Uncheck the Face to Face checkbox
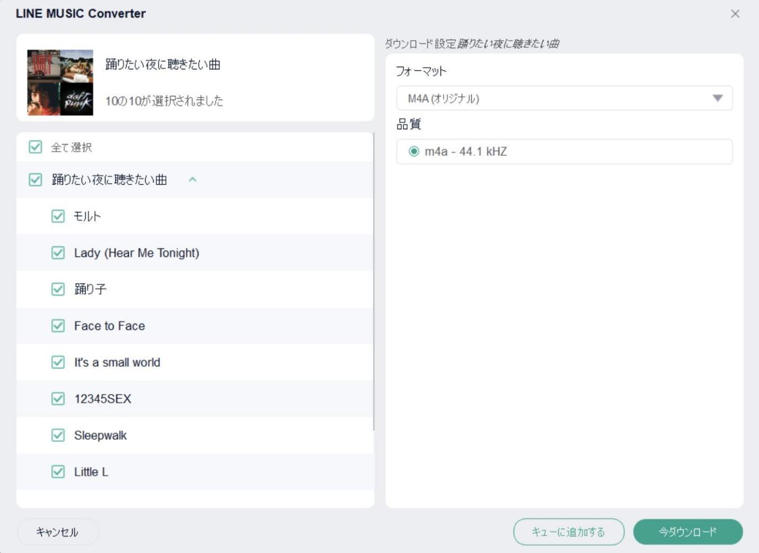This screenshot has height=553, width=759. [58, 326]
